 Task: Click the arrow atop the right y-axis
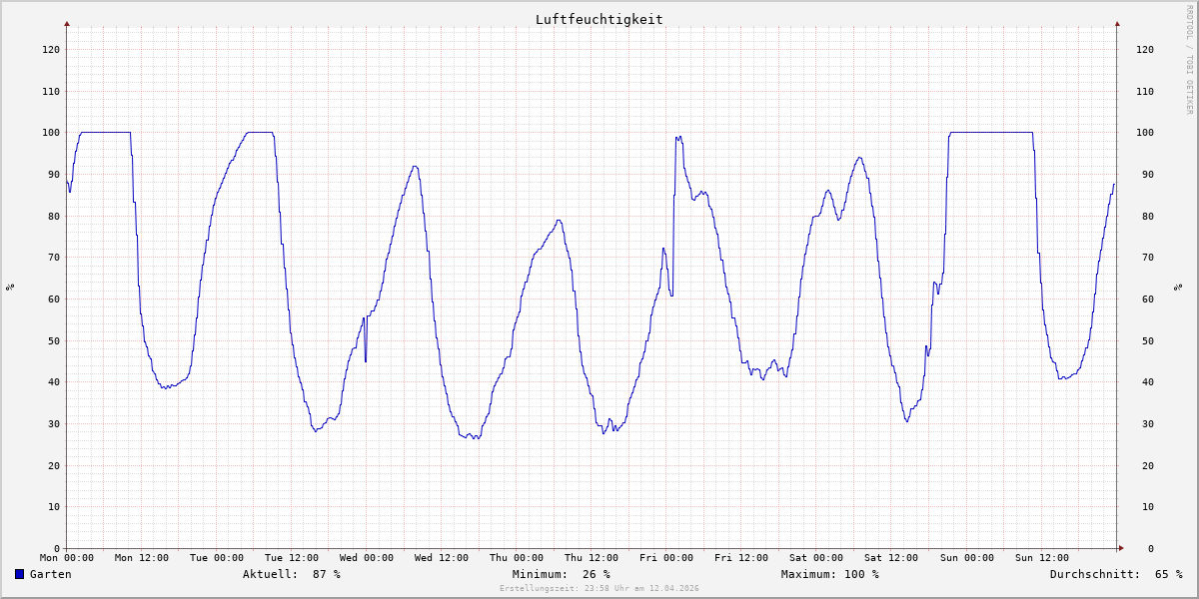pyautogui.click(x=1117, y=23)
